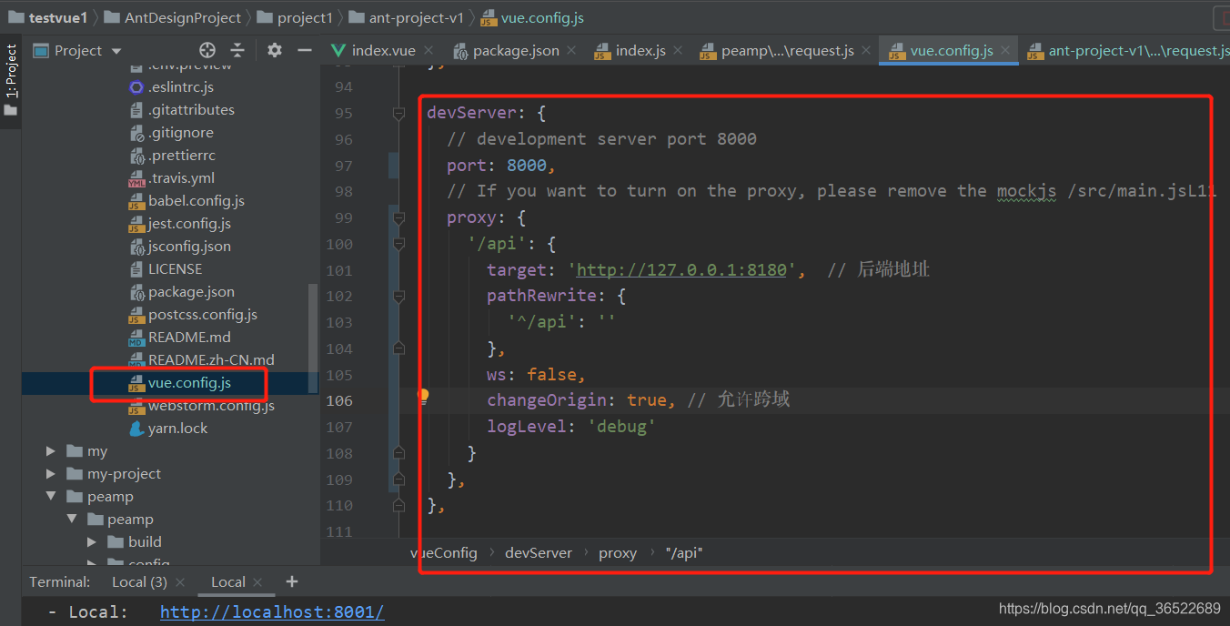Close the index.js editor tab
Viewport: 1230px width, 626px height.
[679, 51]
